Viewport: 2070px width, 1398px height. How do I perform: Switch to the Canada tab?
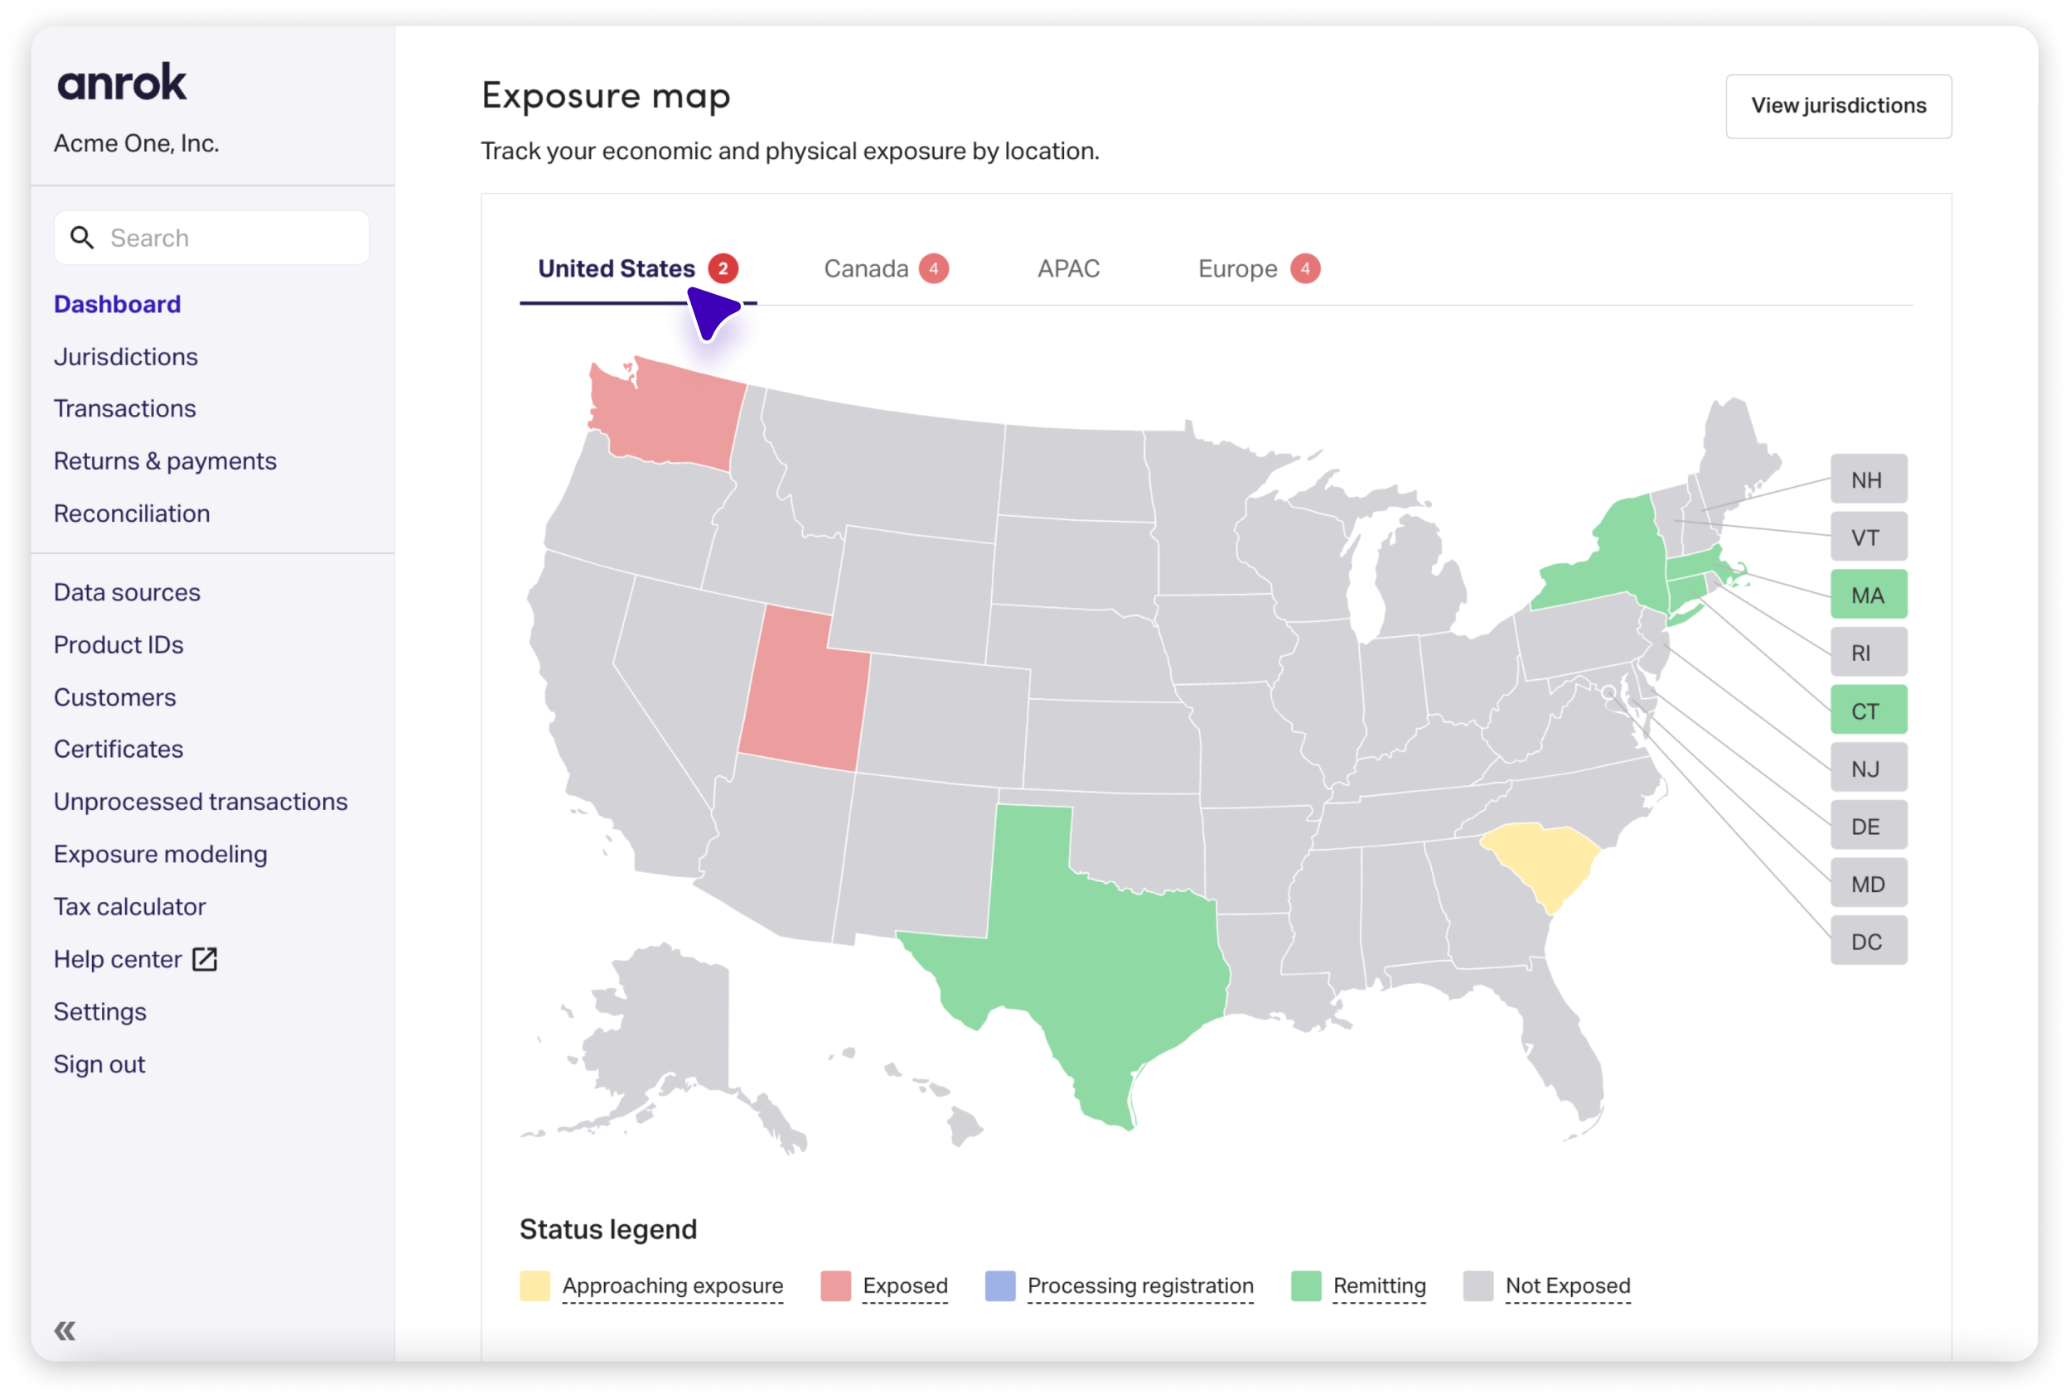tap(866, 268)
